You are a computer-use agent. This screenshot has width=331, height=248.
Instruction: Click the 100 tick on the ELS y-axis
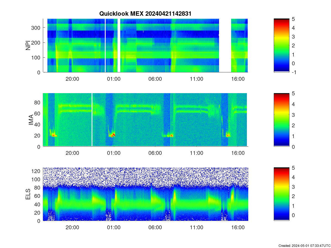click(36, 179)
